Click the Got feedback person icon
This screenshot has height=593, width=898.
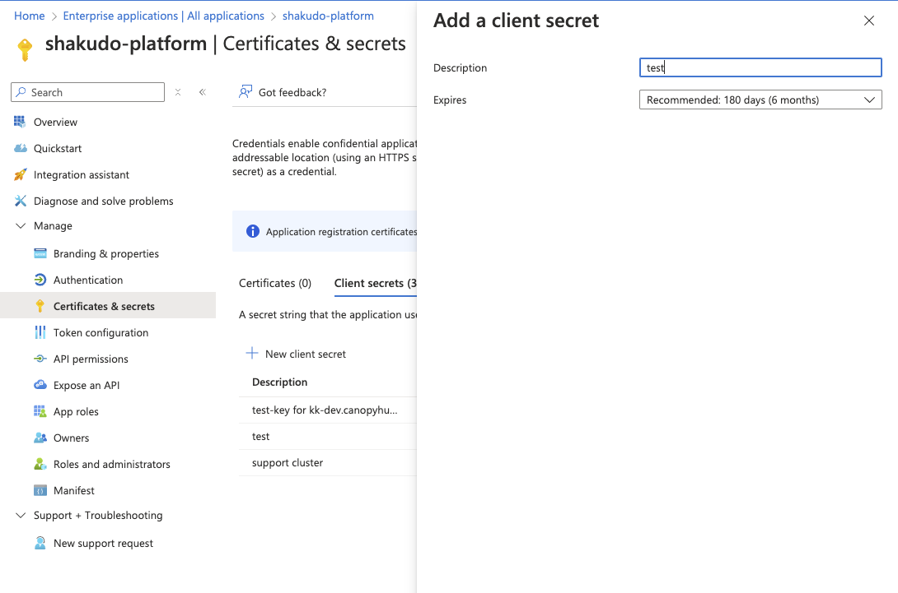tap(246, 91)
